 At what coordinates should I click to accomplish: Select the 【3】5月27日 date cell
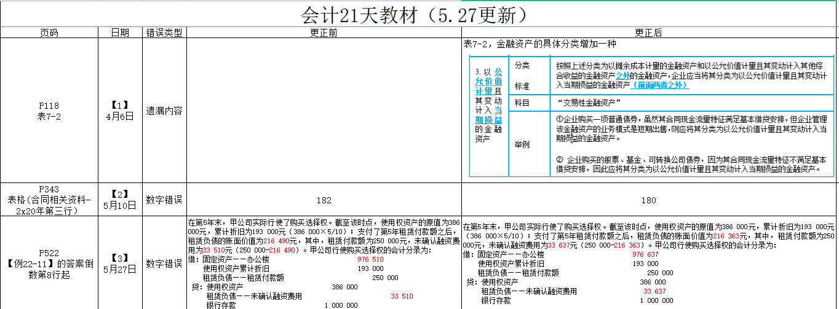(120, 264)
